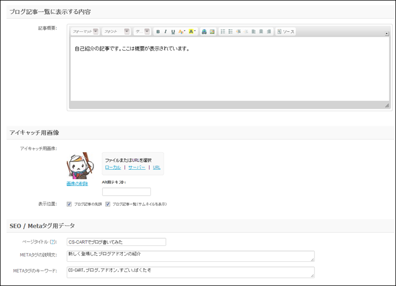Click the ローカル upload link
The height and width of the screenshot is (286, 396).
[113, 167]
